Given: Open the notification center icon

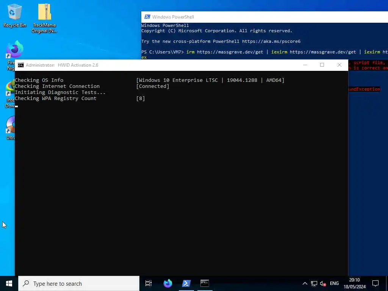Looking at the screenshot, I should (x=375, y=283).
